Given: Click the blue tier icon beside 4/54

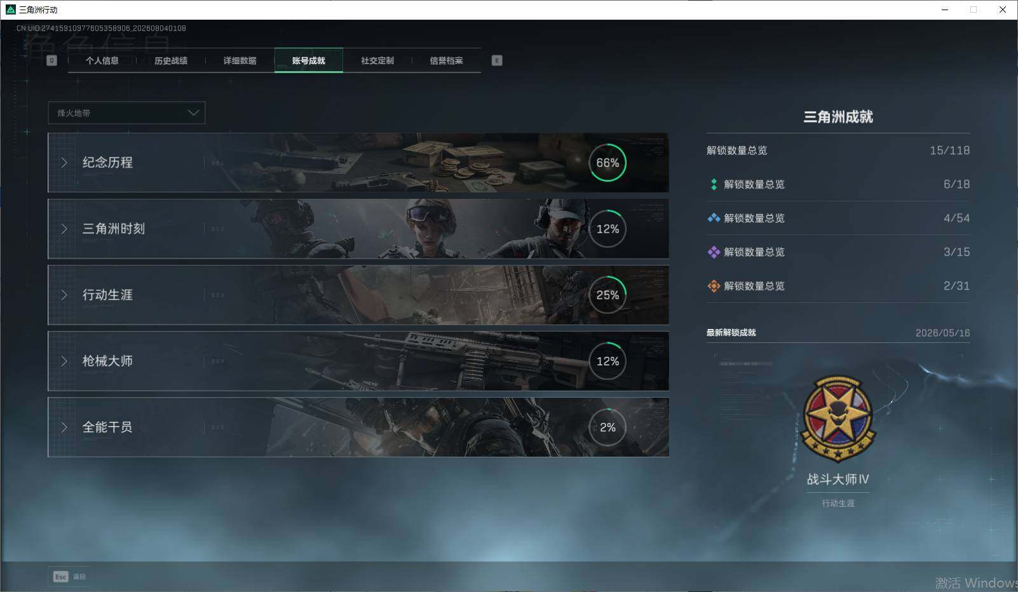Looking at the screenshot, I should click(714, 218).
